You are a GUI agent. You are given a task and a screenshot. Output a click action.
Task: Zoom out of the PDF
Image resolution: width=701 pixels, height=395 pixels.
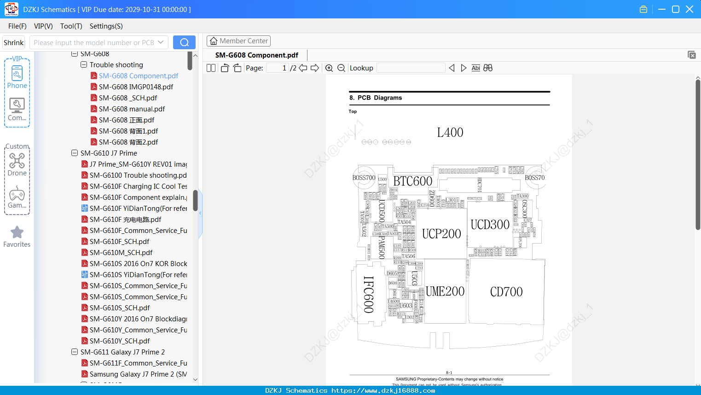coord(341,68)
